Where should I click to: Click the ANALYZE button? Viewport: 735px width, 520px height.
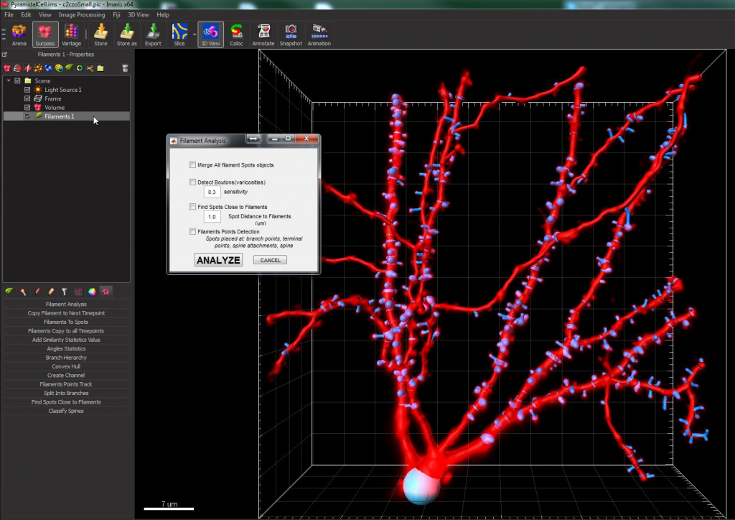coord(218,260)
